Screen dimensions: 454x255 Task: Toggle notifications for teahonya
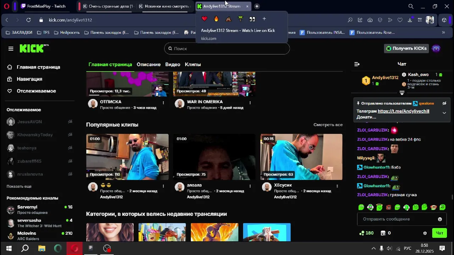70,148
